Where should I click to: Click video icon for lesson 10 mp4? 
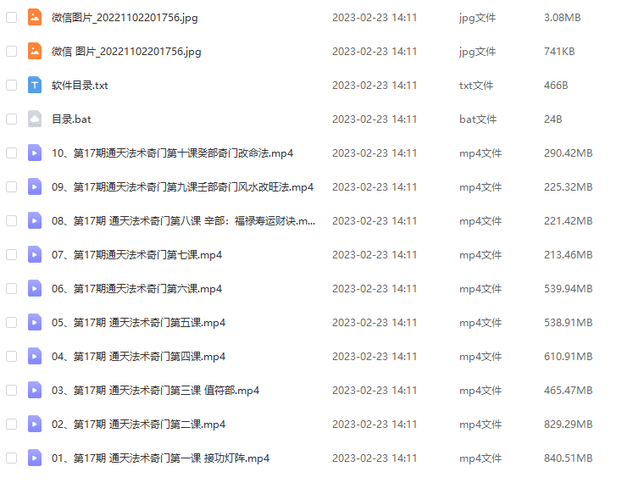point(35,153)
